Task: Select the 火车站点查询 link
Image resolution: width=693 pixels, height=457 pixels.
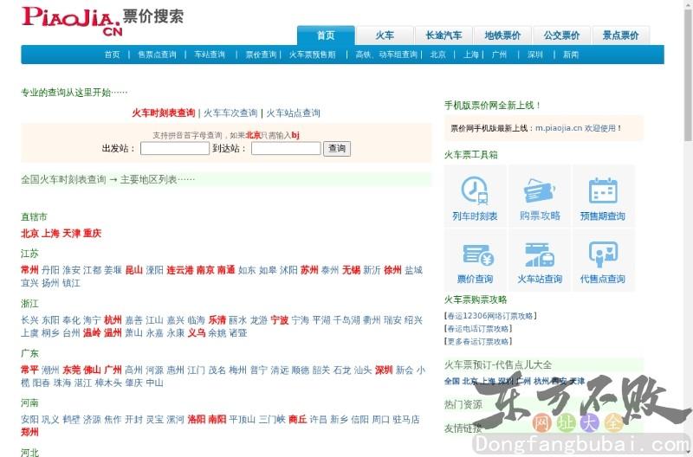Action: click(293, 113)
